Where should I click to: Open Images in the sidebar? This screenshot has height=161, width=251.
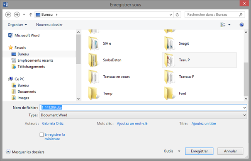pos(20,98)
